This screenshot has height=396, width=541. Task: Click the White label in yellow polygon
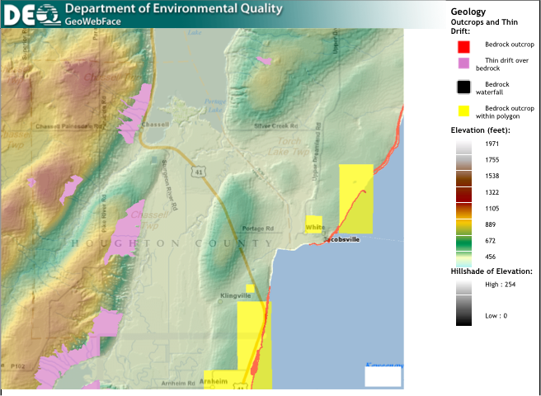tap(314, 226)
